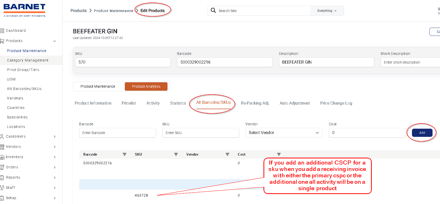Screen dimensions: 440x204
Task: Click the Products cart icon
Action: [x=2, y=41]
